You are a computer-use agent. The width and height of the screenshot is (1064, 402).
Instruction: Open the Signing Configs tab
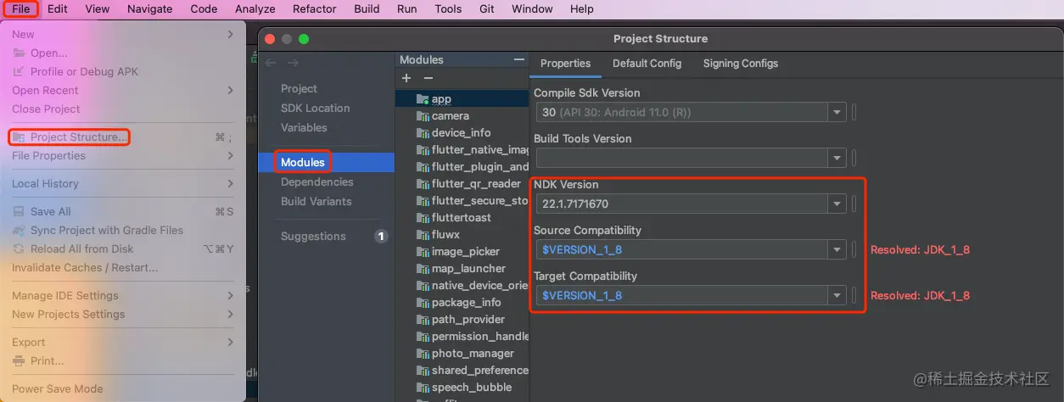740,64
